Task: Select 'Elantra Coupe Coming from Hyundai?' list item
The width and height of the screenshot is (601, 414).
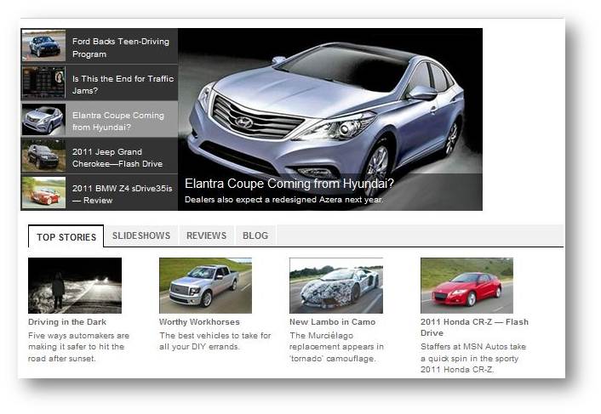Action: coord(100,119)
